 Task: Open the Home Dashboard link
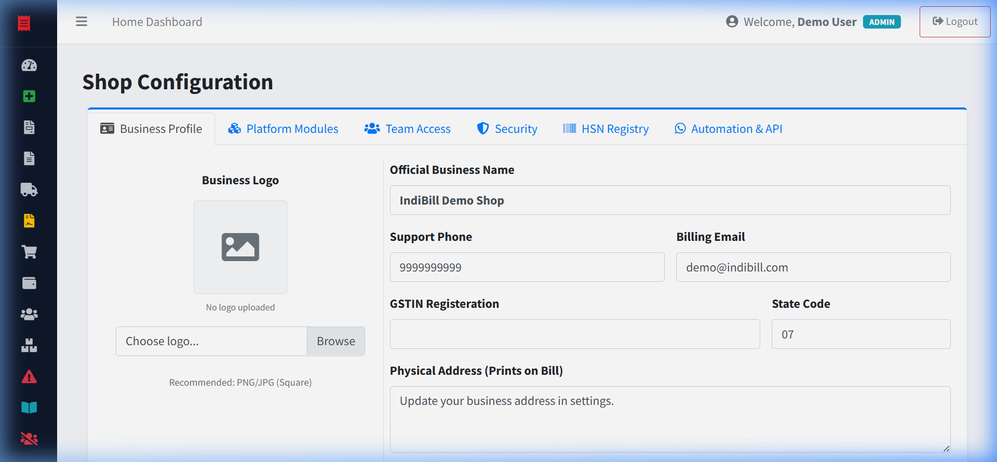click(157, 22)
